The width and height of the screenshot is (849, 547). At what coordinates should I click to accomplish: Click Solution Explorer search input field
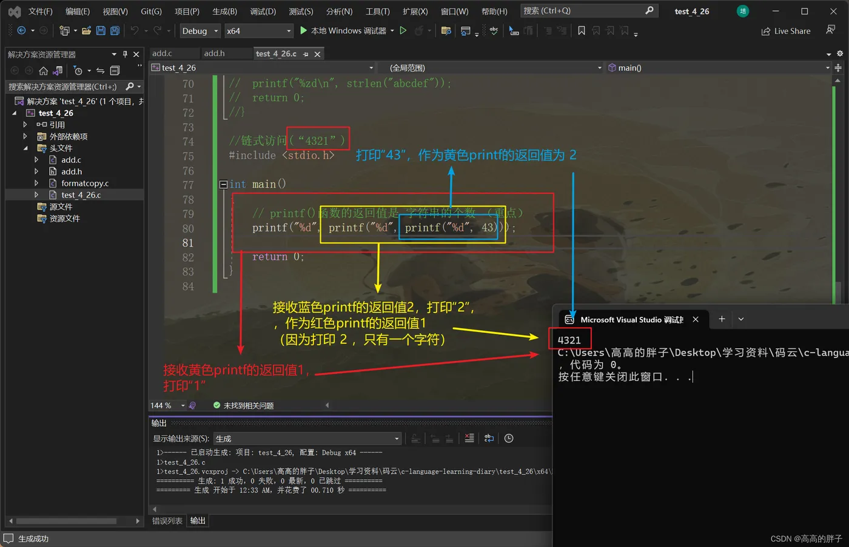click(64, 87)
